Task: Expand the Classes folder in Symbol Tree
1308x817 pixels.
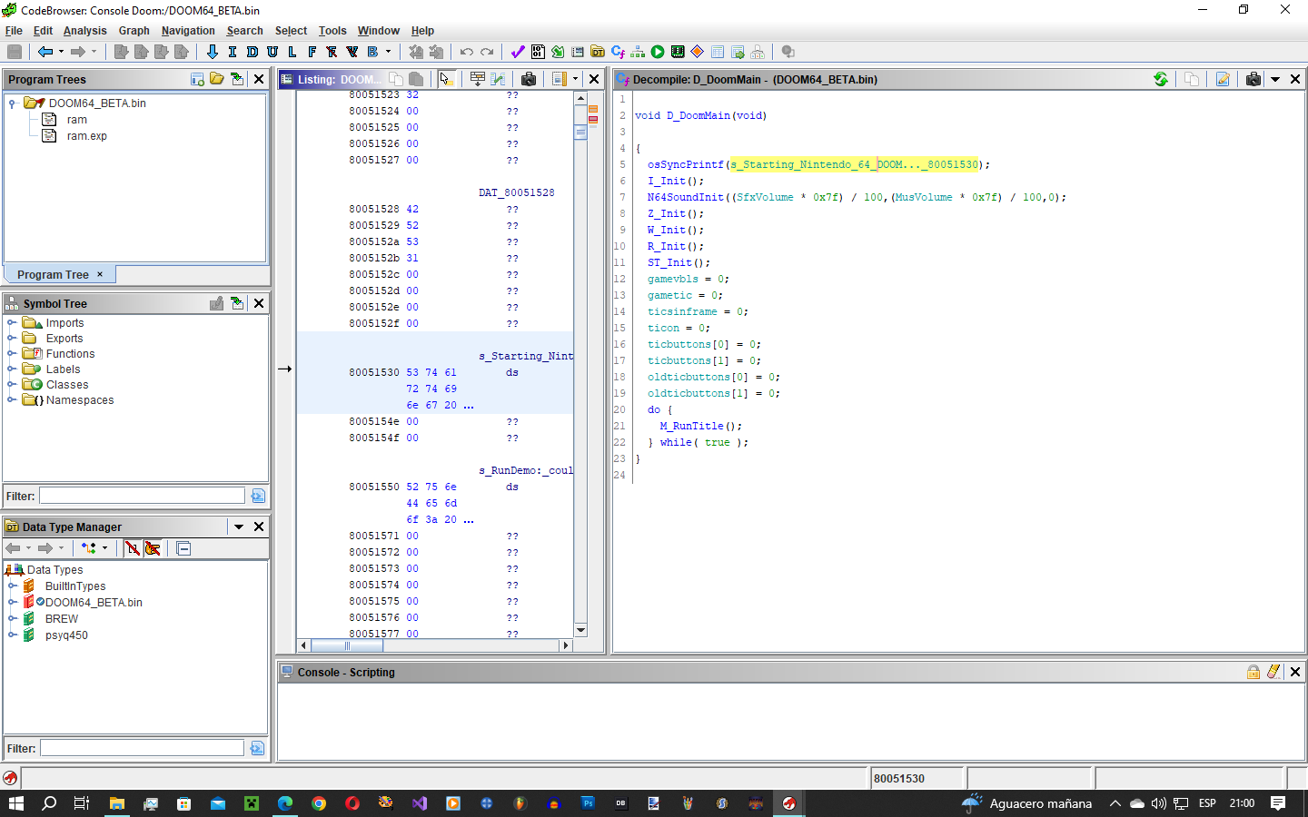Action: tap(12, 385)
